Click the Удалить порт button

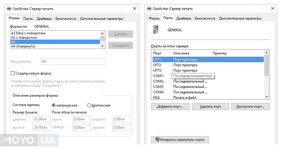click(x=210, y=107)
